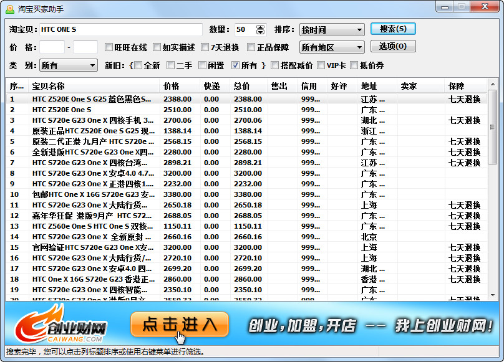Enable the 搭配减价 checkbox
The image size is (504, 362).
pyautogui.click(x=274, y=65)
